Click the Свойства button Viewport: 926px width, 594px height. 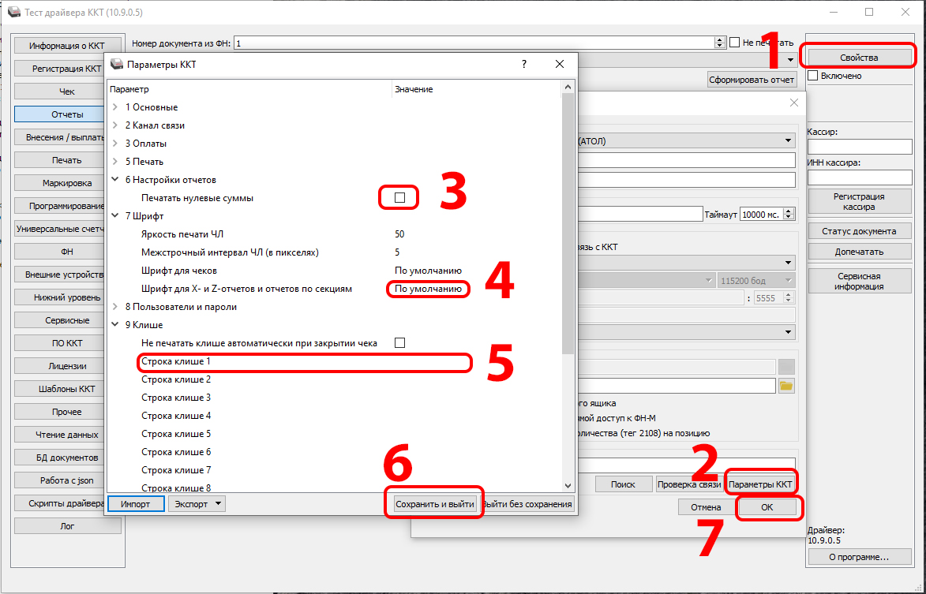(x=858, y=58)
